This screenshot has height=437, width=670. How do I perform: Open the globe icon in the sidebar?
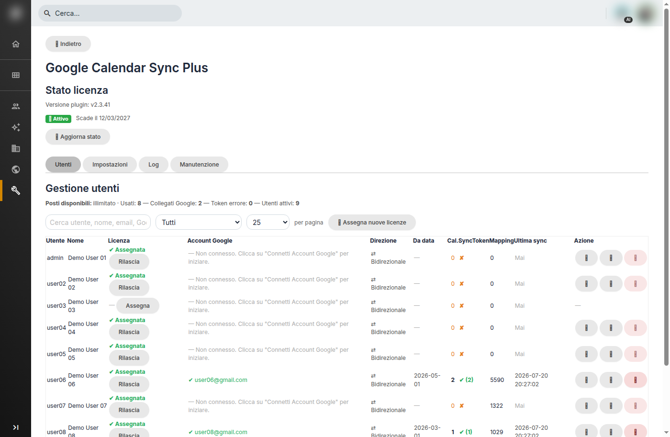pyautogui.click(x=16, y=169)
